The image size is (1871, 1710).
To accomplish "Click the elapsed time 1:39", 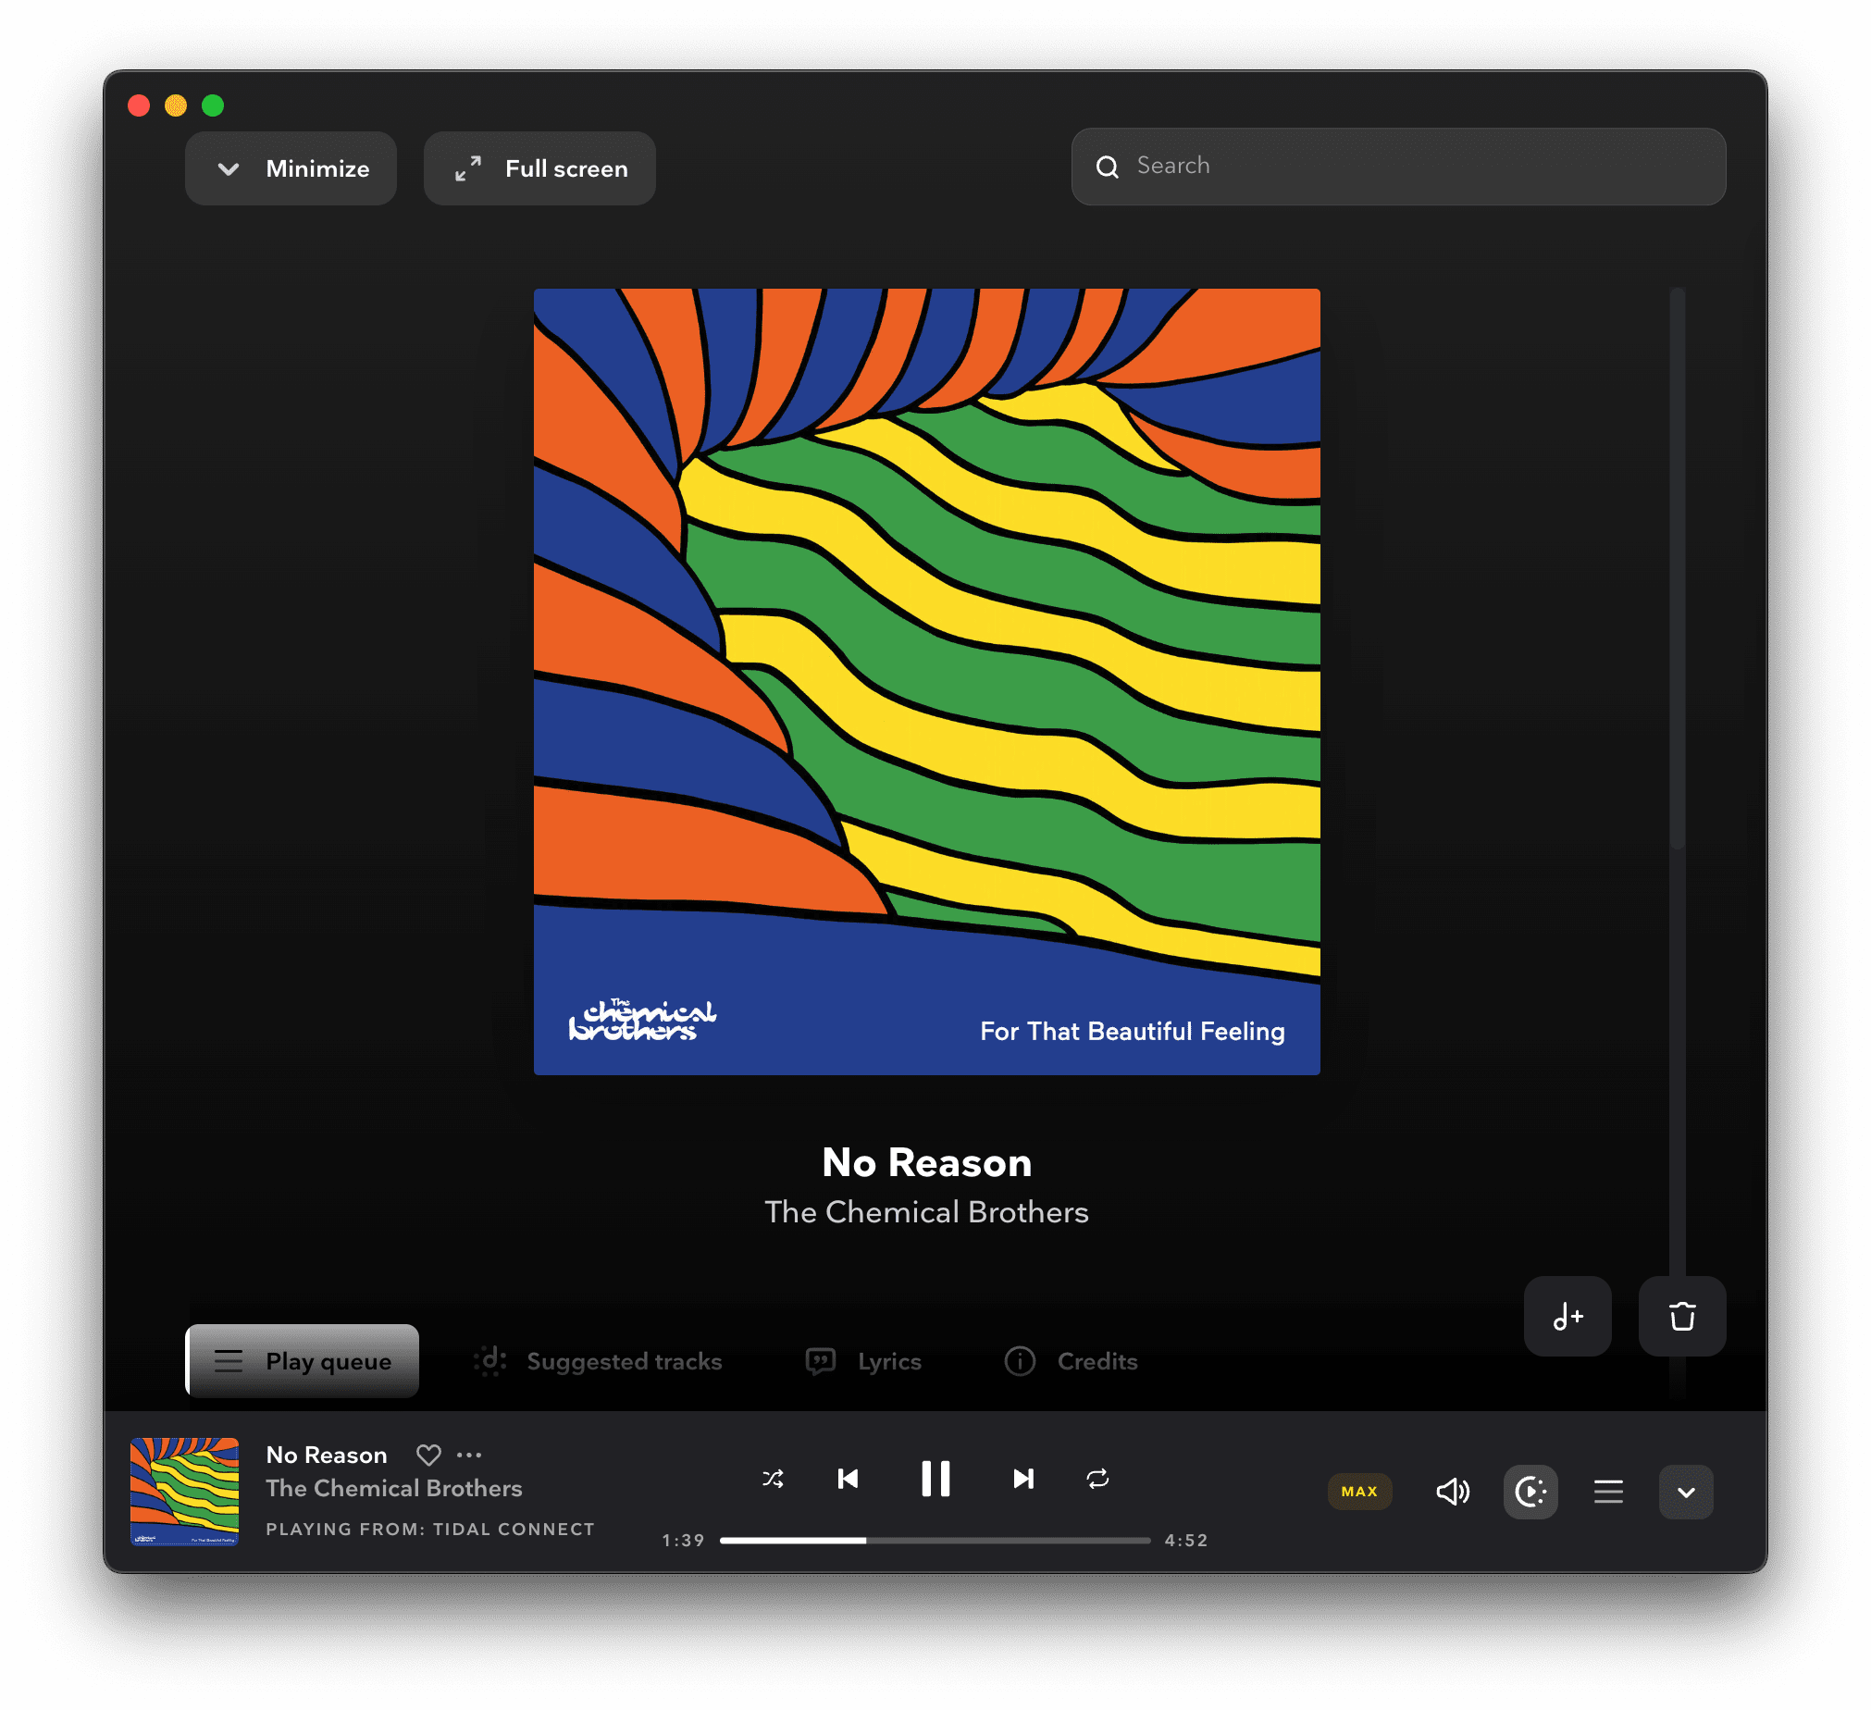I will tap(683, 1540).
